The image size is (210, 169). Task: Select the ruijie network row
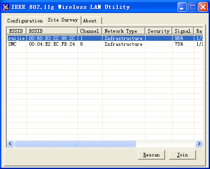pyautogui.click(x=105, y=38)
